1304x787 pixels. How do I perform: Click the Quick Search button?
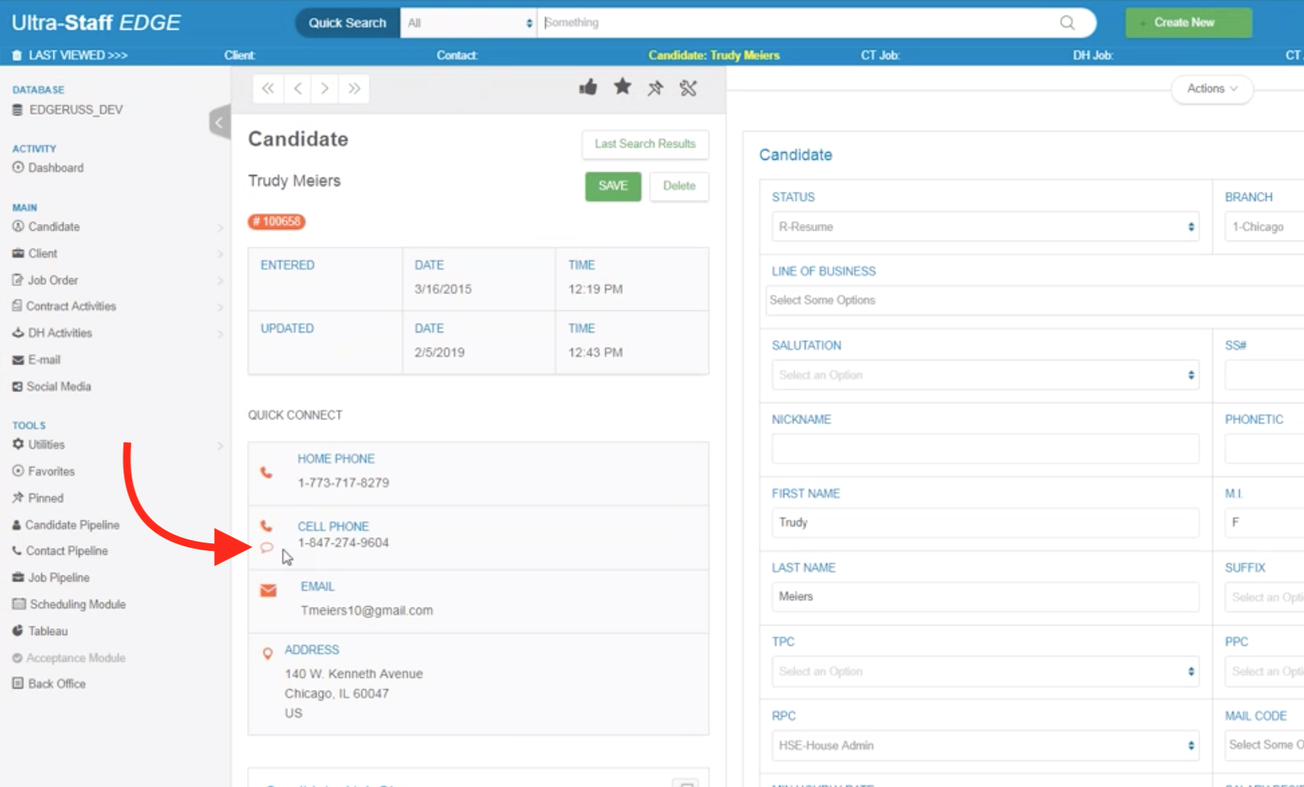tap(348, 23)
